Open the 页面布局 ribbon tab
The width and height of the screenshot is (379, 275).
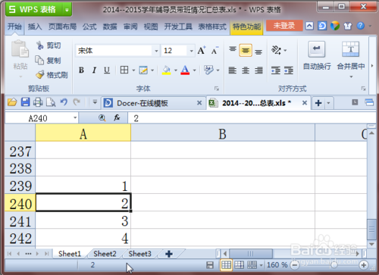62,27
